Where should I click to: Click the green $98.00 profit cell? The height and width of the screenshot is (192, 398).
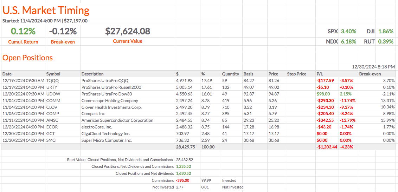(x=323, y=94)
